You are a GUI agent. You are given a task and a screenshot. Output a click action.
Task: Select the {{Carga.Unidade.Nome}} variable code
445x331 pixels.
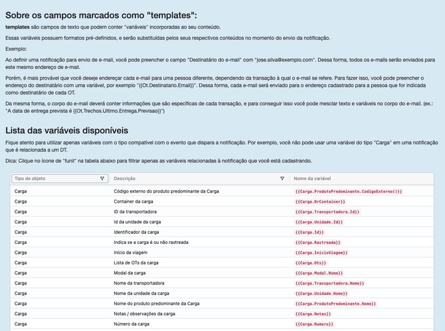pyautogui.click(x=321, y=294)
